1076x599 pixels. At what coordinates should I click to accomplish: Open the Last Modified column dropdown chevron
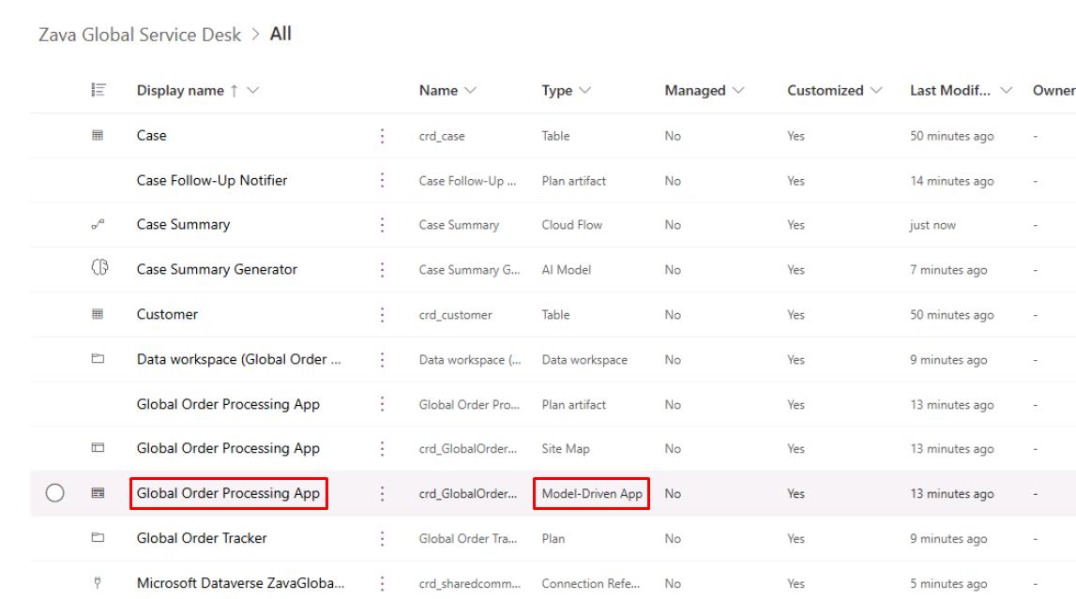pyautogui.click(x=1006, y=91)
